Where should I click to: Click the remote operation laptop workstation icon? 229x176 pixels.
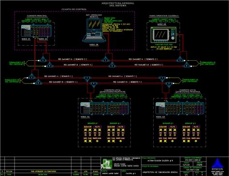[x=94, y=30]
